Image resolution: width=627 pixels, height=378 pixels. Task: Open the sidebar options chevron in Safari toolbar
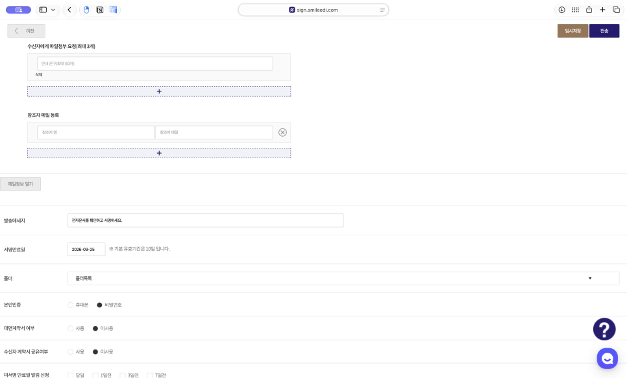pyautogui.click(x=53, y=10)
